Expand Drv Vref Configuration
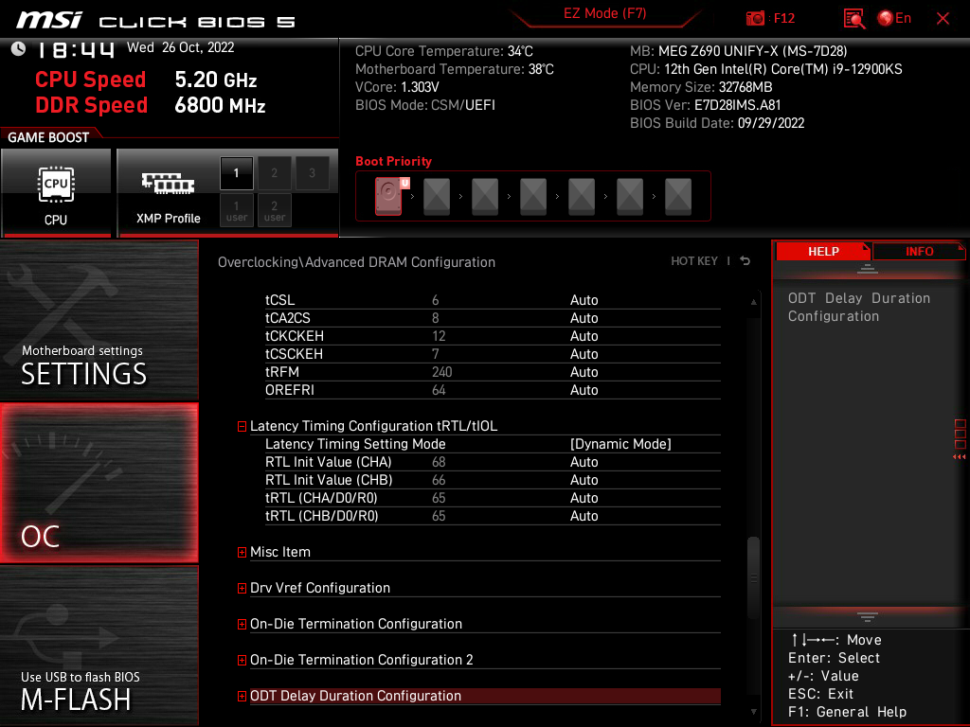 [x=242, y=588]
